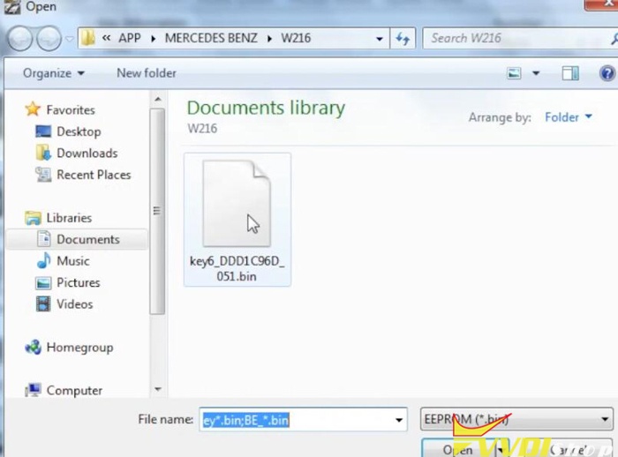Close the Open dialog window
618x457 pixels.
(602, 4)
